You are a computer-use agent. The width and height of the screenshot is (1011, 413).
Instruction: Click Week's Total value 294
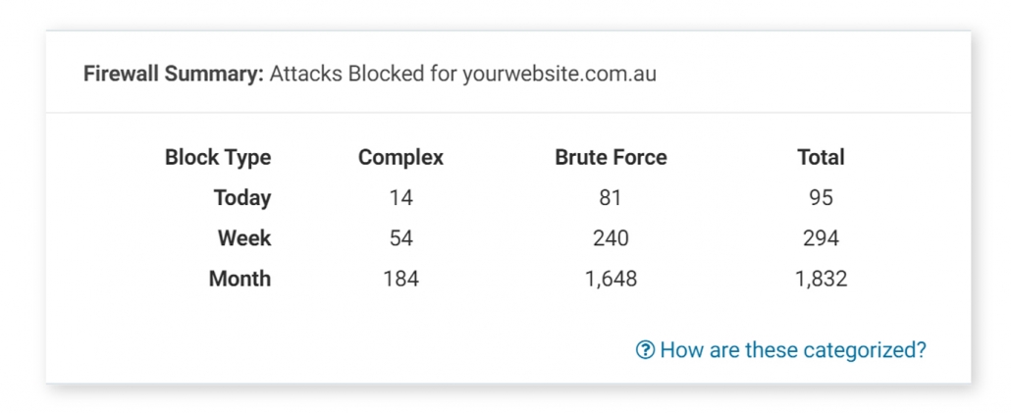pyautogui.click(x=821, y=237)
